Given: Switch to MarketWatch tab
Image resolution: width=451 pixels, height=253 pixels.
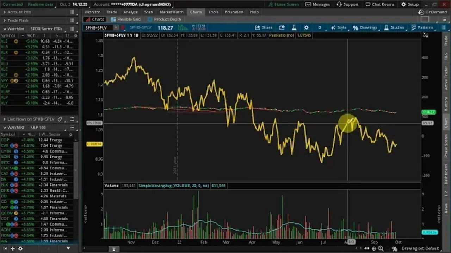Looking at the screenshot, I should (172, 12).
